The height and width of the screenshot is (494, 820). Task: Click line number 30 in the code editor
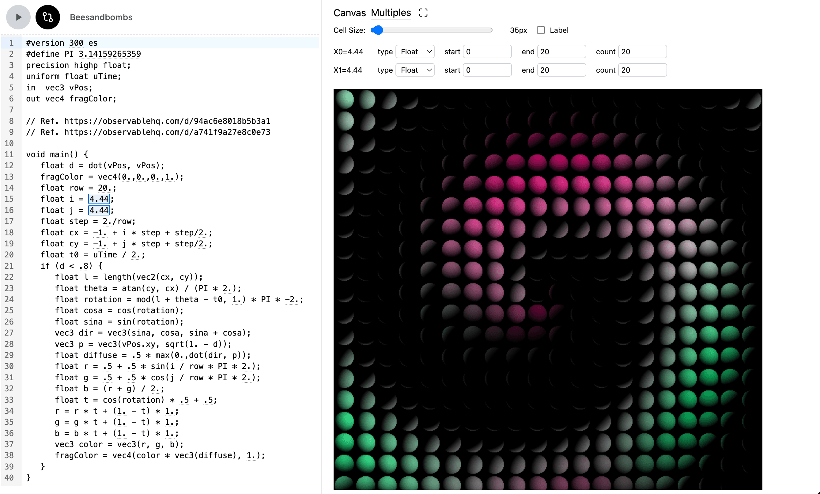(9, 366)
